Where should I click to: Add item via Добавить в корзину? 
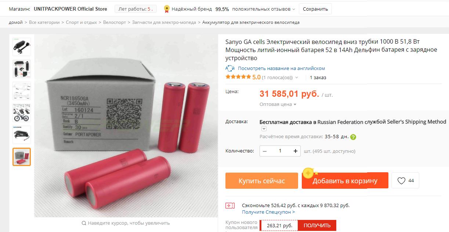point(345,181)
